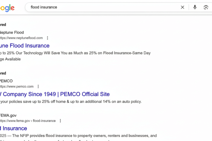Open the three-dot menu next to pemco.com
This screenshot has height=141, width=212.
click(38, 86)
